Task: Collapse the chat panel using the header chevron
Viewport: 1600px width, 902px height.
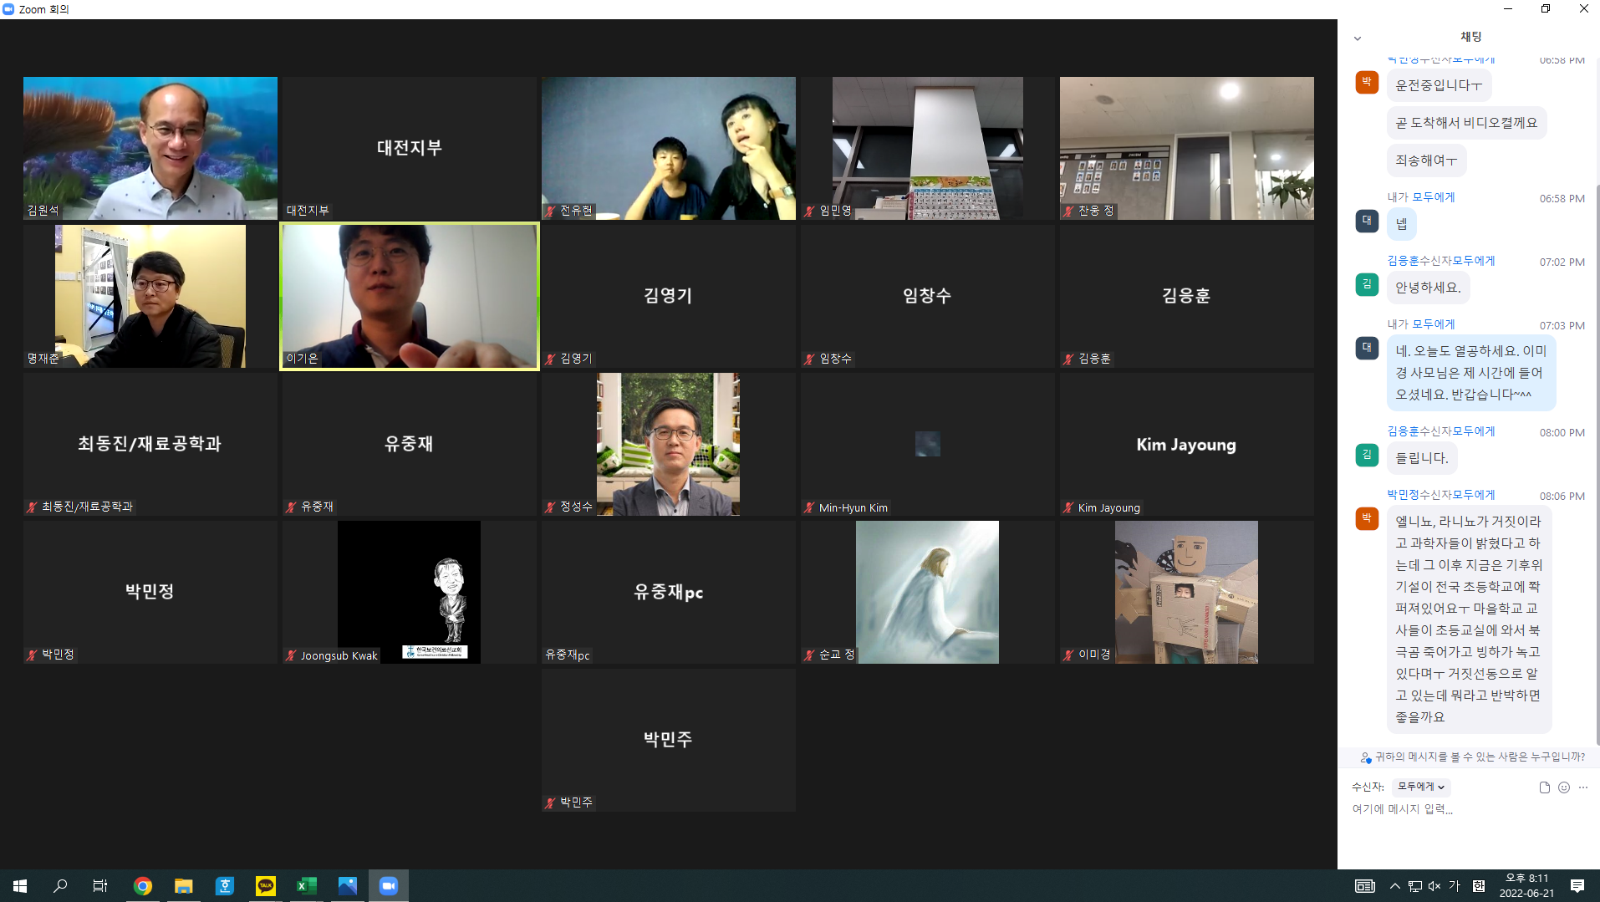Action: pyautogui.click(x=1358, y=38)
